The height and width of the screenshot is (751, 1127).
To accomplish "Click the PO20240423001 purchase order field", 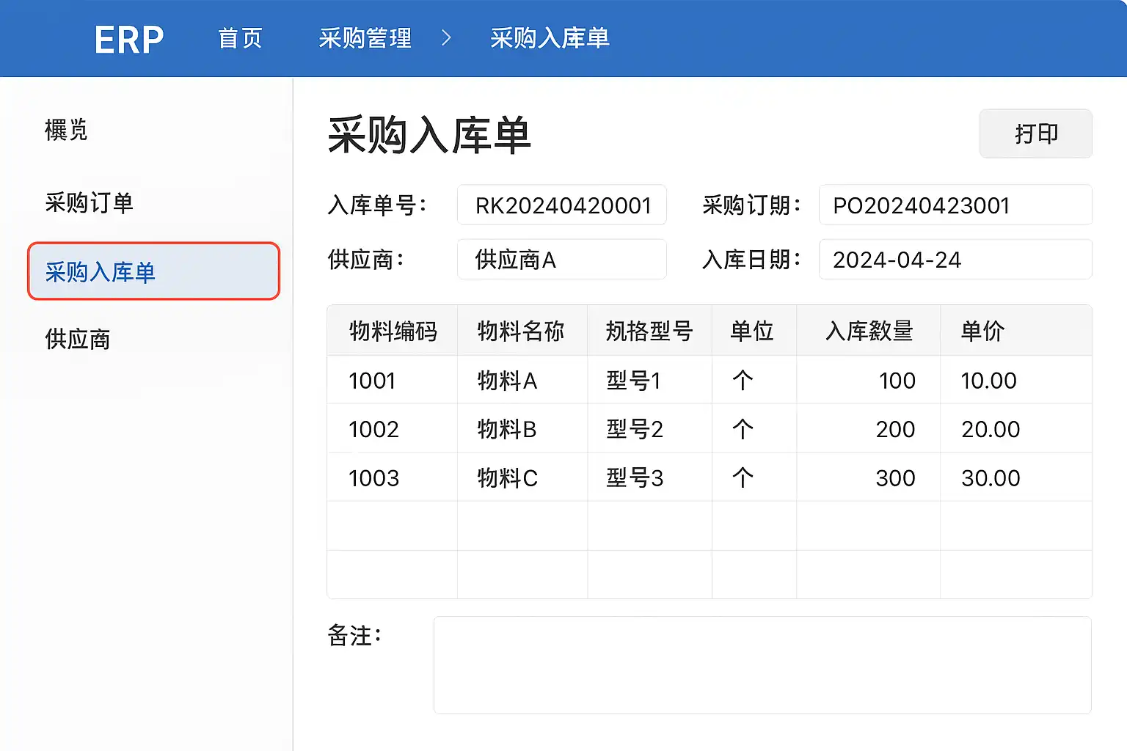I will (955, 205).
